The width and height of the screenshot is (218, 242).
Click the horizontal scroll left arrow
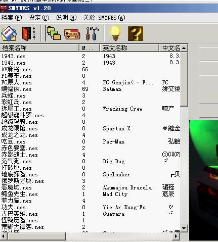4,236
